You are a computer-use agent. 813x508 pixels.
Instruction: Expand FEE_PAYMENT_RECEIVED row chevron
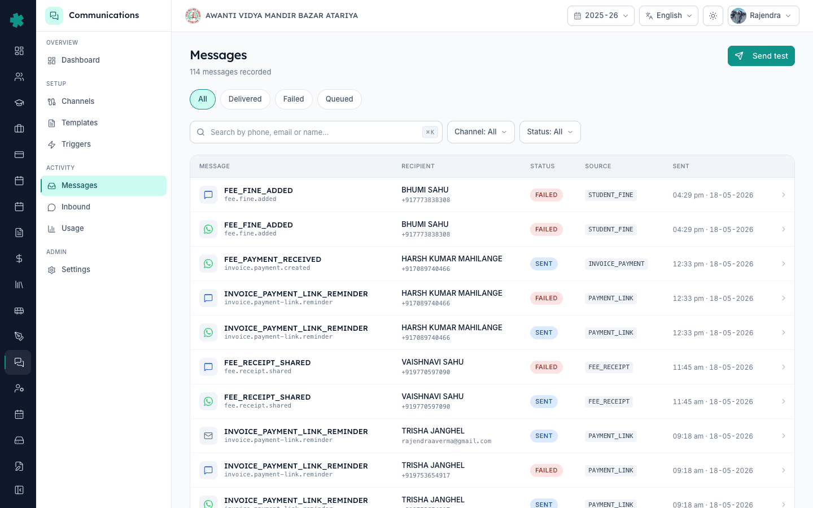click(784, 264)
